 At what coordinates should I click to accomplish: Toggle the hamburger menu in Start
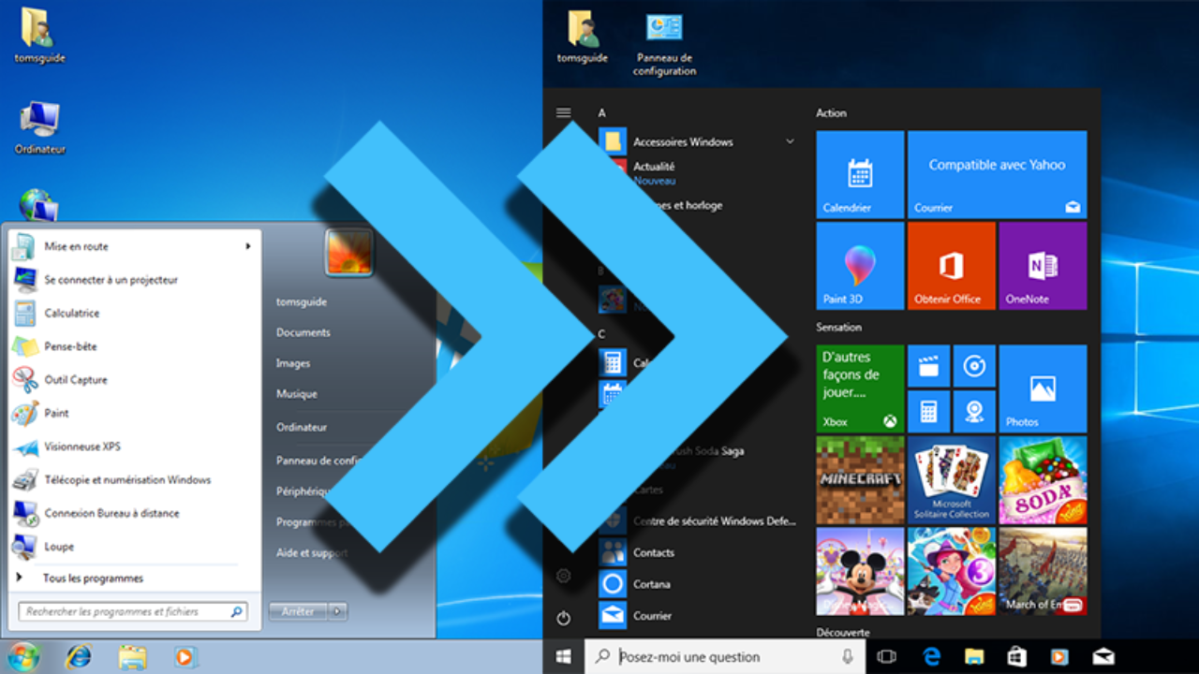[x=563, y=113]
